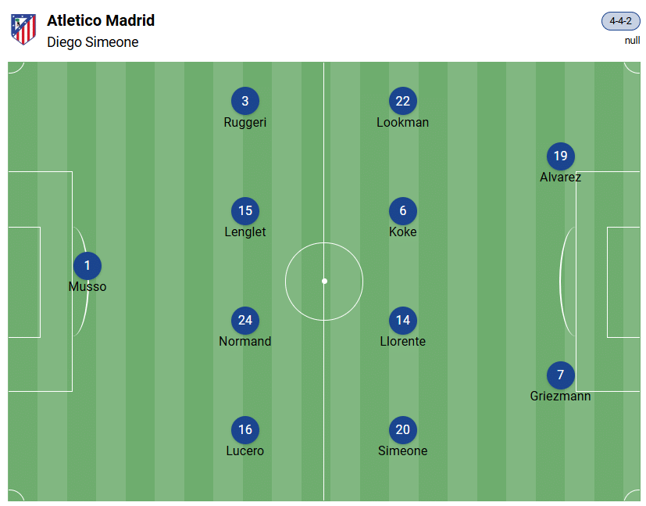The height and width of the screenshot is (506, 646).
Task: Click Llorente's number 14 circle
Action: 403,320
